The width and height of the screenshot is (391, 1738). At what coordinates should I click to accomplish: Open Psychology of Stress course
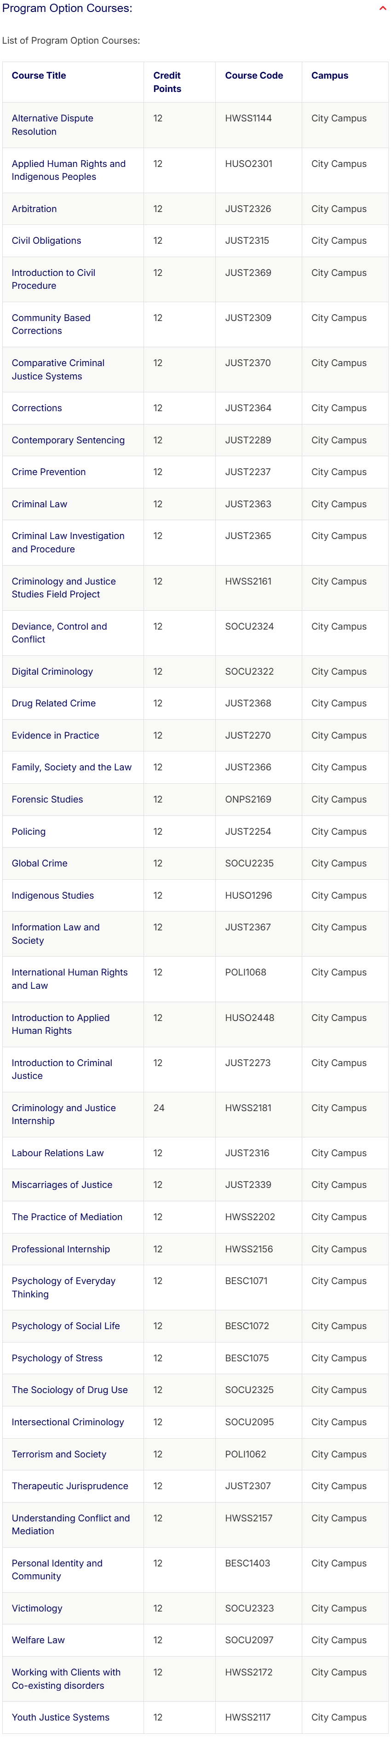tap(57, 1359)
